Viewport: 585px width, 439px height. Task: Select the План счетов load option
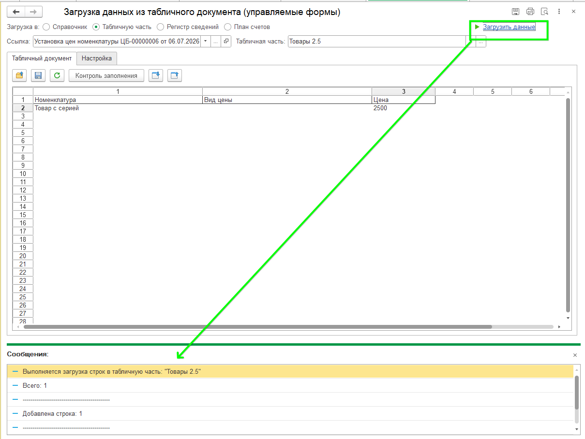(x=247, y=27)
